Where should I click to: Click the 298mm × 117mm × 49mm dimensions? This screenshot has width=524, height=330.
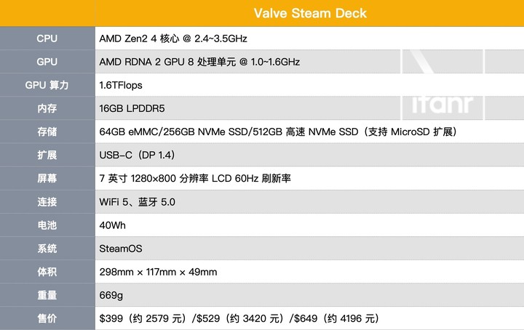158,271
